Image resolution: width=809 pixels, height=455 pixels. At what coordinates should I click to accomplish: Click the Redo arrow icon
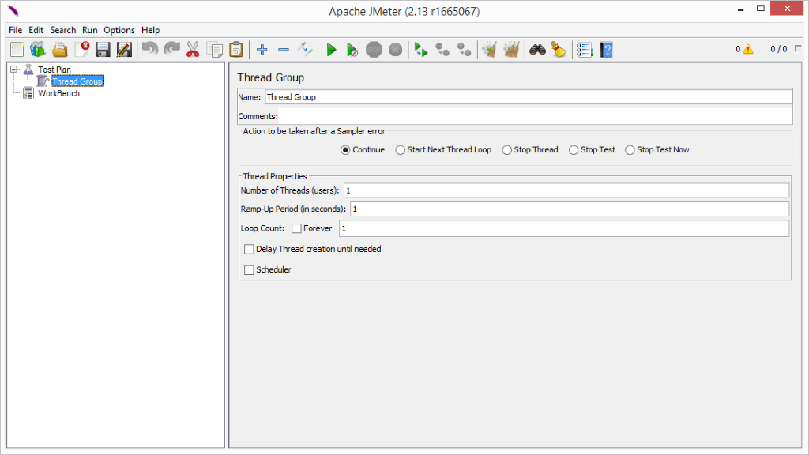tap(171, 50)
